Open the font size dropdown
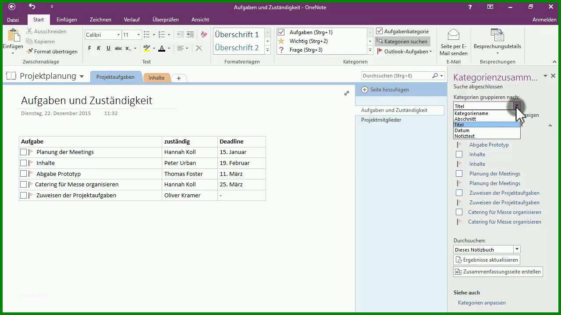The height and width of the screenshot is (315, 561). coord(138,35)
